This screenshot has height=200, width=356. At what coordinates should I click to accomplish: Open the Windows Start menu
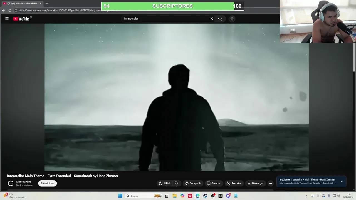[x=120, y=196]
